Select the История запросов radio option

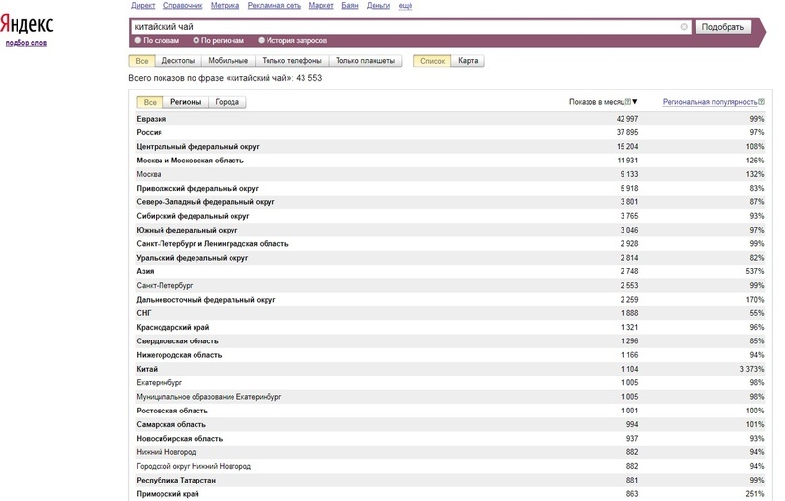(x=292, y=41)
